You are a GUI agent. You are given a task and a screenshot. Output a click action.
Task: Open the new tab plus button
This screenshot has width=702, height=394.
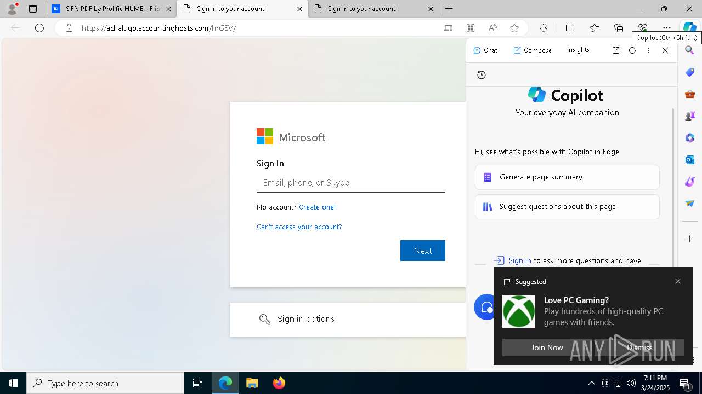click(x=449, y=9)
